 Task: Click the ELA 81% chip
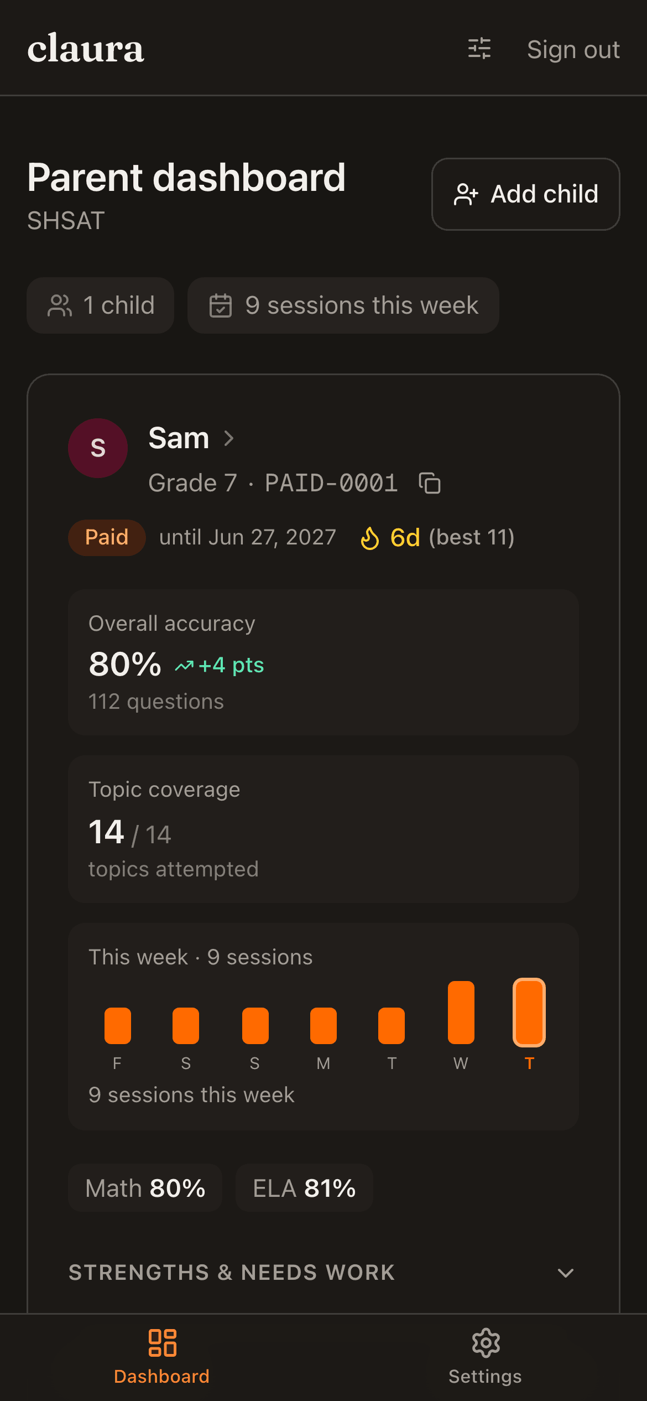tap(304, 1188)
